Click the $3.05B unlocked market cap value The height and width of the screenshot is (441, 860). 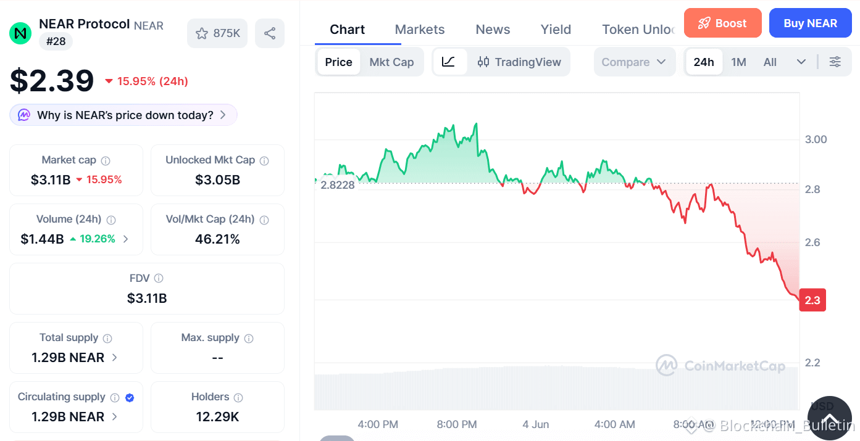point(217,180)
